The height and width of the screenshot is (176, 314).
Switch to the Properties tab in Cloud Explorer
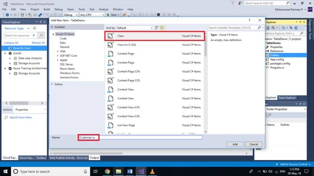[x=22, y=109]
